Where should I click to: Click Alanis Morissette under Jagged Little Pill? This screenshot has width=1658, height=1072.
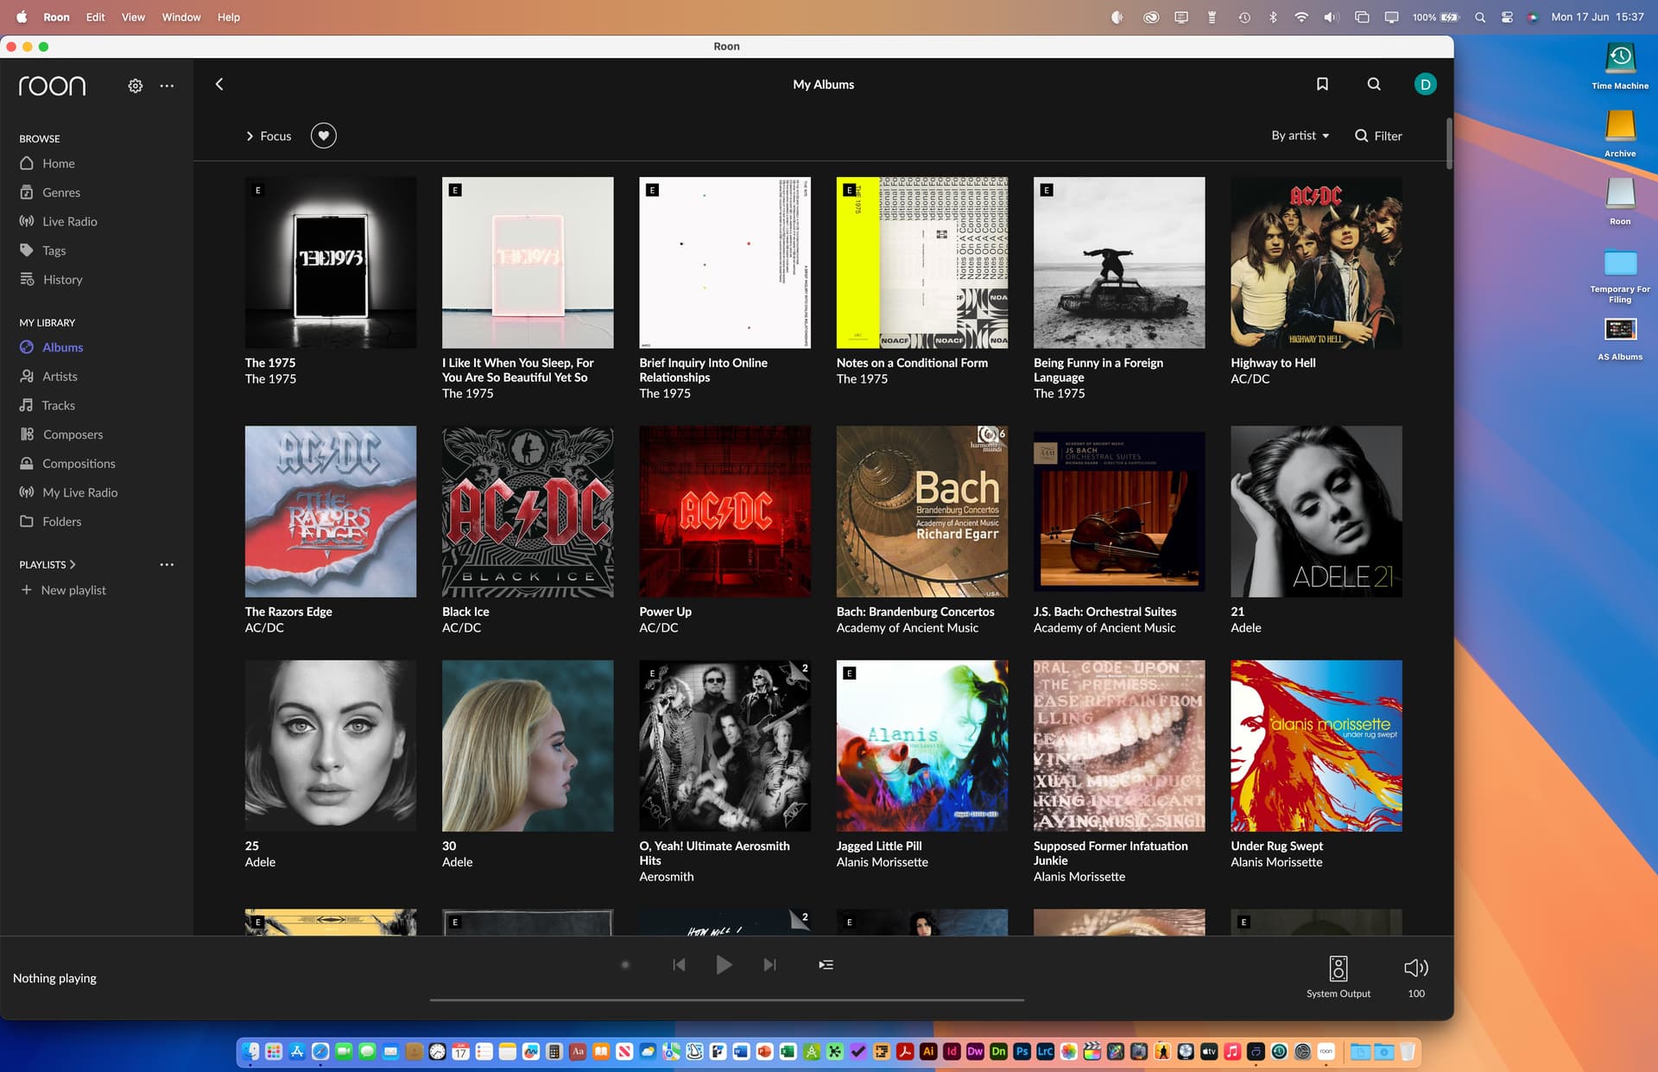pyautogui.click(x=882, y=862)
